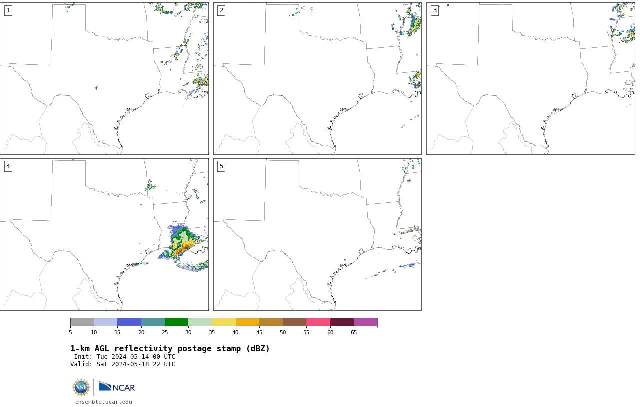Screen dimensions: 640x407
Task: Click the panel label number 5
Action: click(x=221, y=166)
